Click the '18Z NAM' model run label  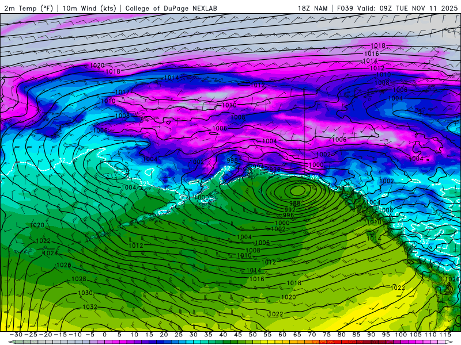click(x=312, y=8)
